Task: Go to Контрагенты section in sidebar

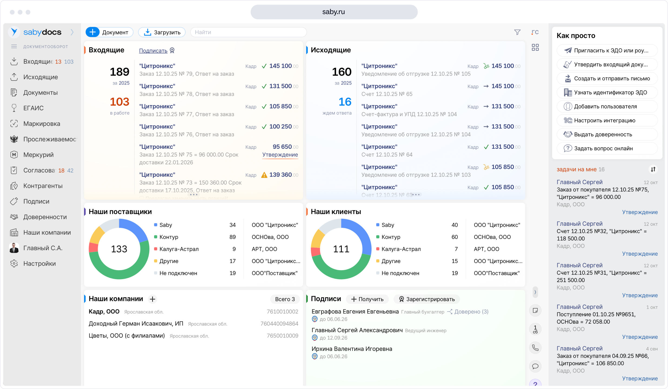Action: pos(43,186)
